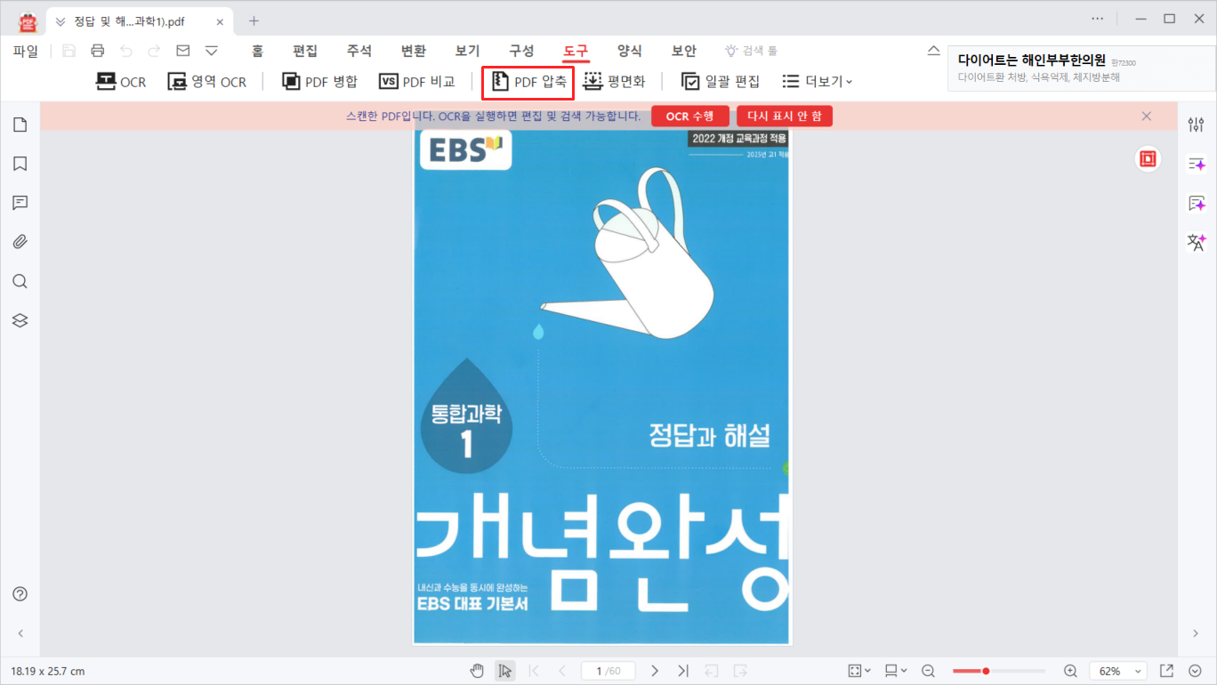
Task: Click the next view icon in status bar
Action: 740,671
